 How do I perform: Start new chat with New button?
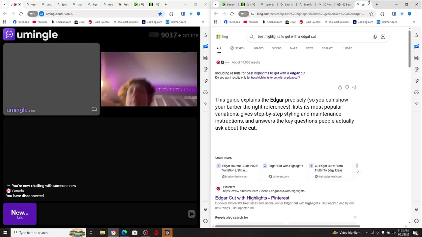click(20, 214)
